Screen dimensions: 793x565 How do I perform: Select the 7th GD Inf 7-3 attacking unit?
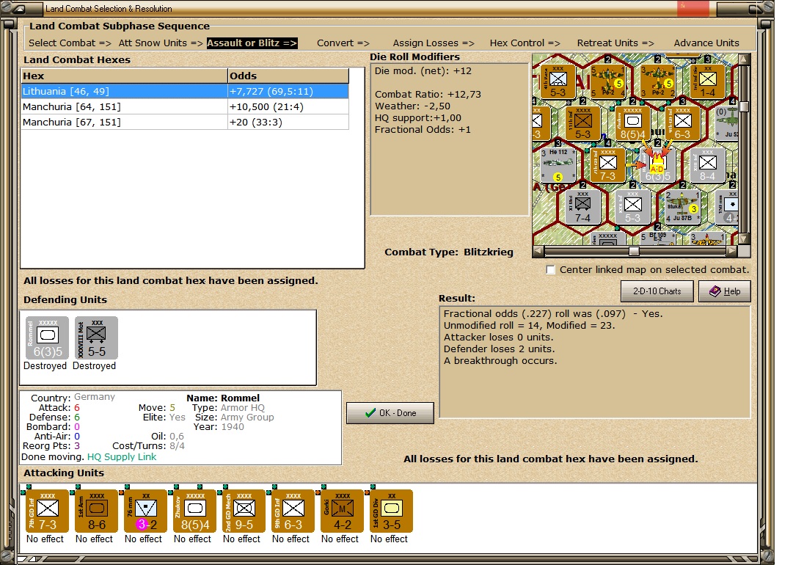(x=47, y=511)
